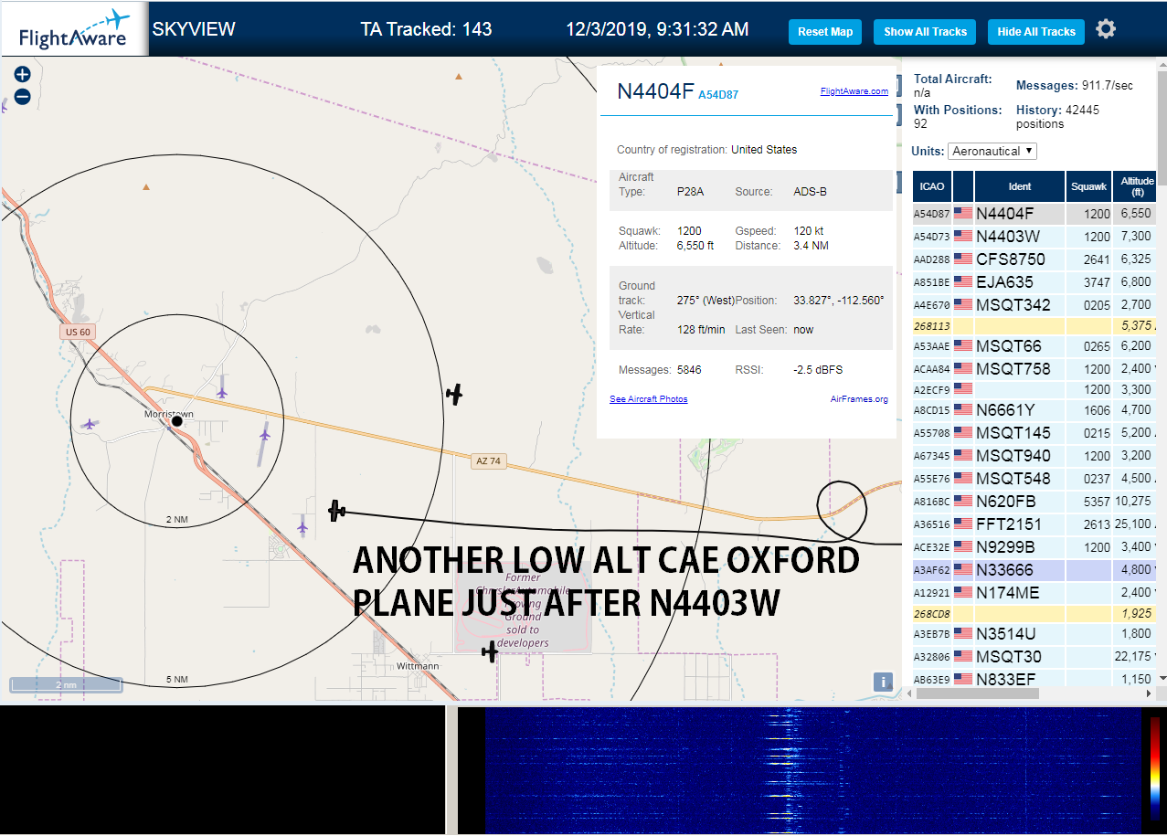Click Show All Tracks button
The height and width of the screenshot is (836, 1167).
(925, 32)
